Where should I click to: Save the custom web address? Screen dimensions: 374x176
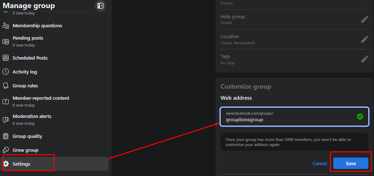tap(351, 163)
